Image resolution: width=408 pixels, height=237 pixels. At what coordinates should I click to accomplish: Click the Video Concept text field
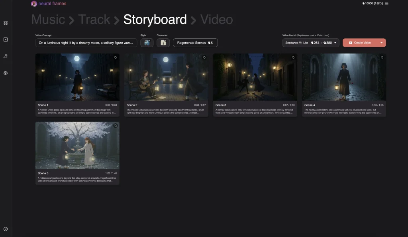coord(86,43)
